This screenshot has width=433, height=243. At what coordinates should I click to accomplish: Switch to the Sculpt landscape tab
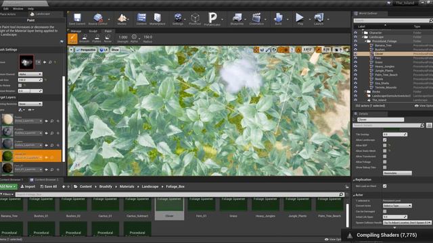pyautogui.click(x=93, y=31)
